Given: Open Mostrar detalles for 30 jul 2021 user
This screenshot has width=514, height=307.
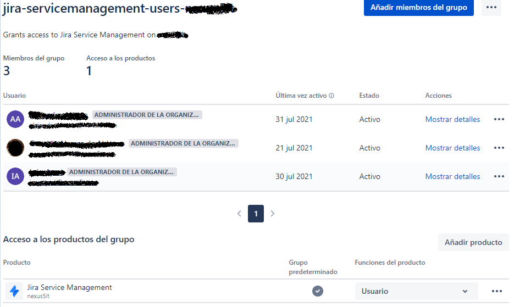Looking at the screenshot, I should (452, 176).
